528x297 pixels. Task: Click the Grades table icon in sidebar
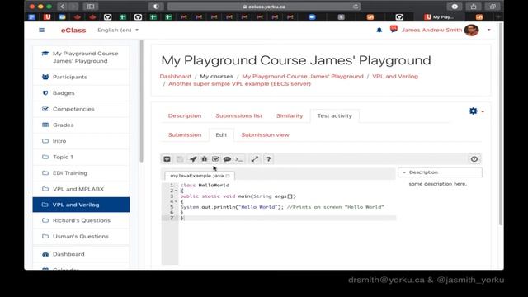45,125
